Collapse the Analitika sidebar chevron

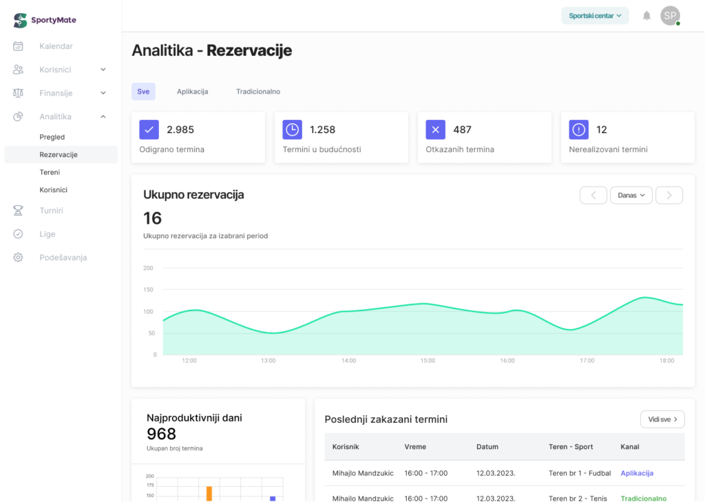(103, 116)
